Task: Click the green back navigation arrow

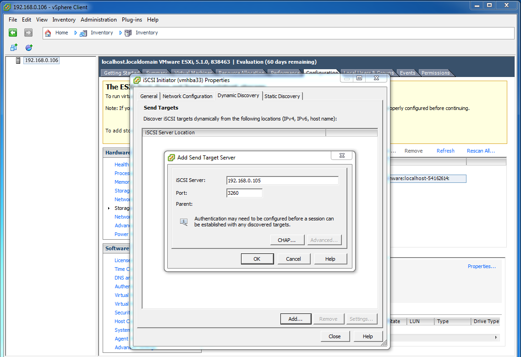Action: click(x=13, y=33)
